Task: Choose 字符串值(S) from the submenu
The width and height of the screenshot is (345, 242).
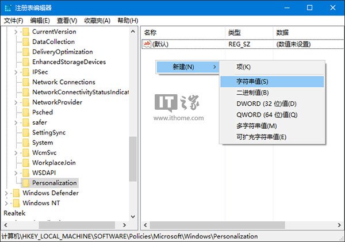Action: point(252,82)
